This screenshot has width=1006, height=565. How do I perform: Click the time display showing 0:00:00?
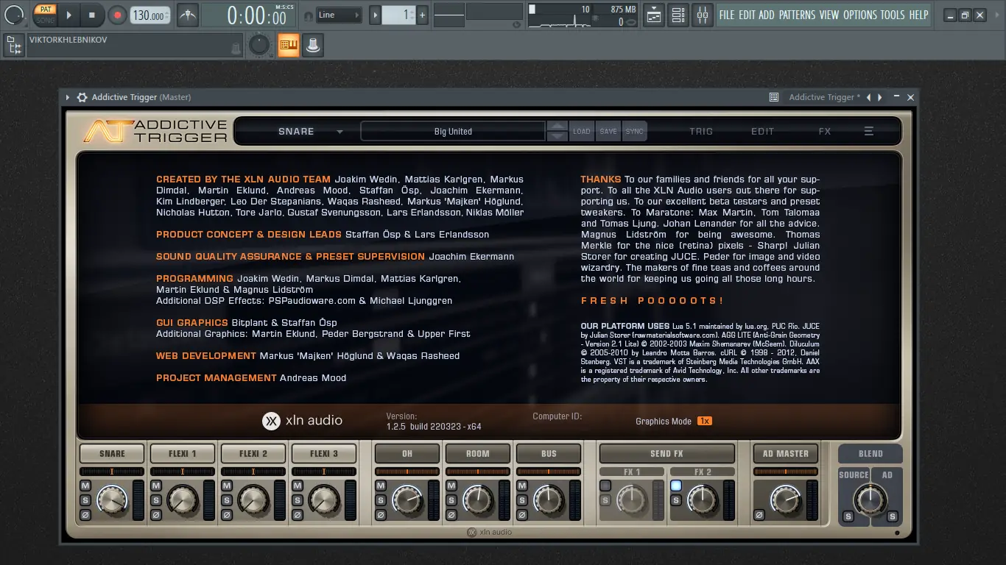point(256,15)
